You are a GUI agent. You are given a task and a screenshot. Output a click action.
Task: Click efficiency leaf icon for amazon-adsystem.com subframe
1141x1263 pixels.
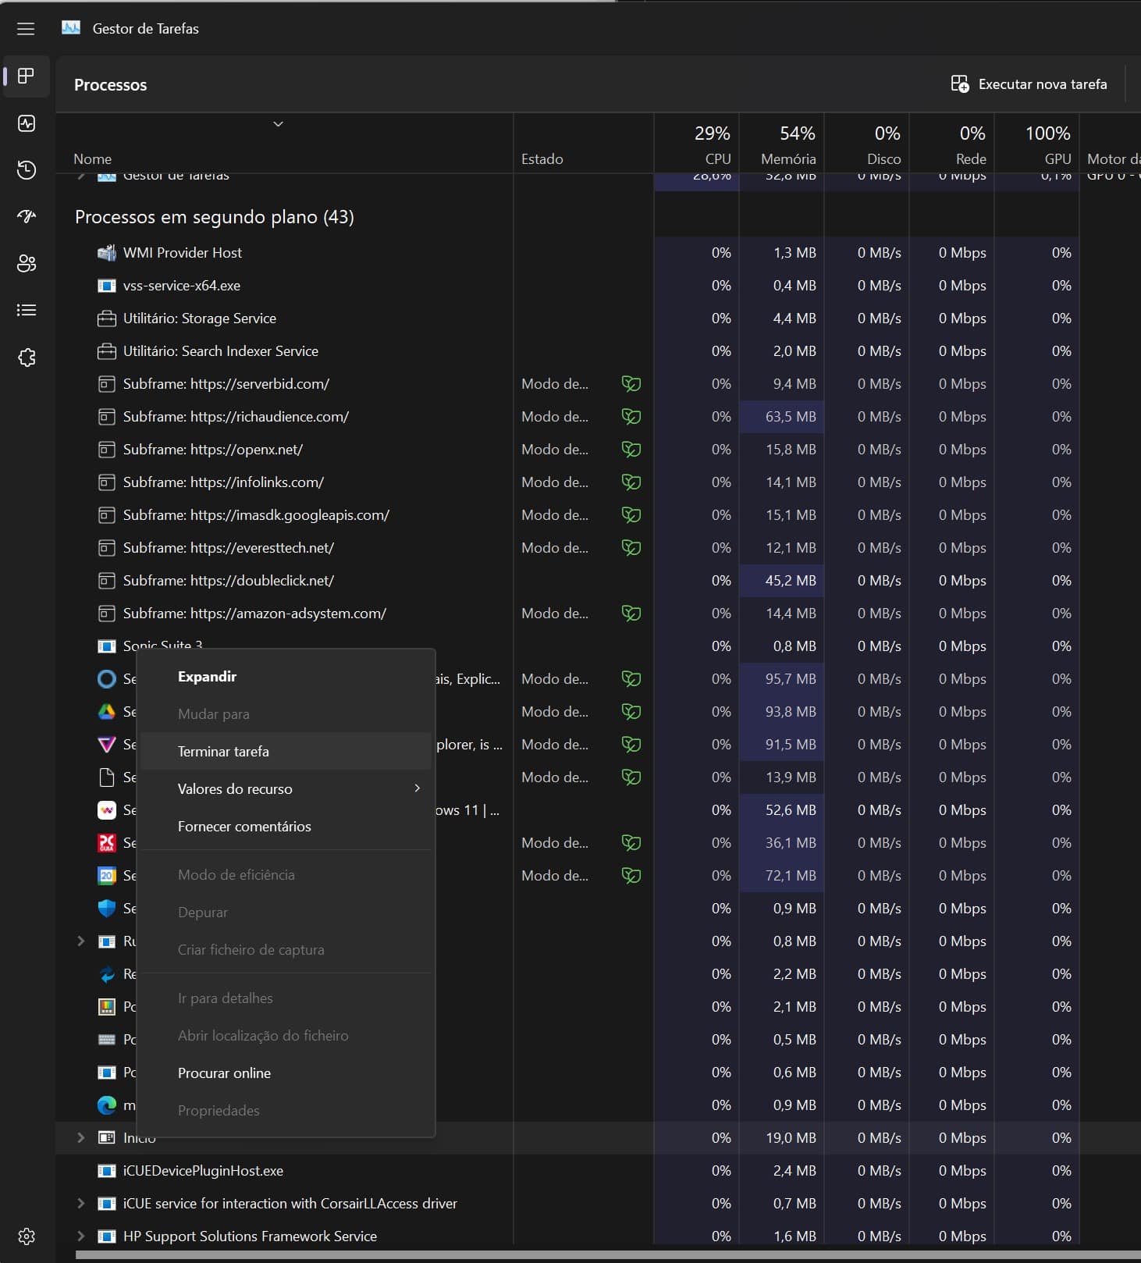coord(631,614)
